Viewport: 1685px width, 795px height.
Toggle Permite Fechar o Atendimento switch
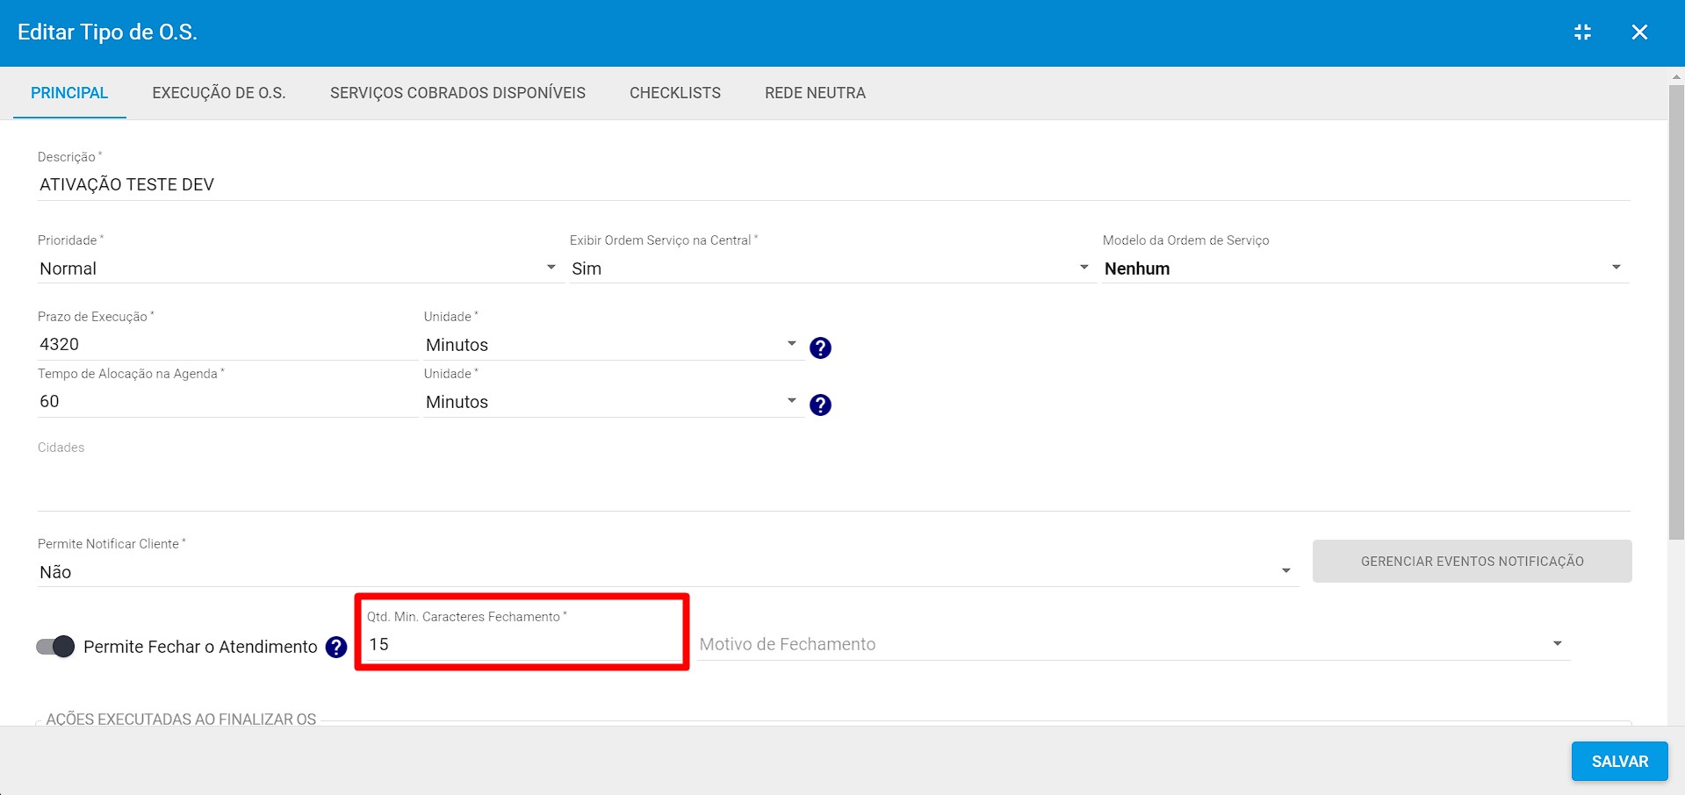point(55,647)
